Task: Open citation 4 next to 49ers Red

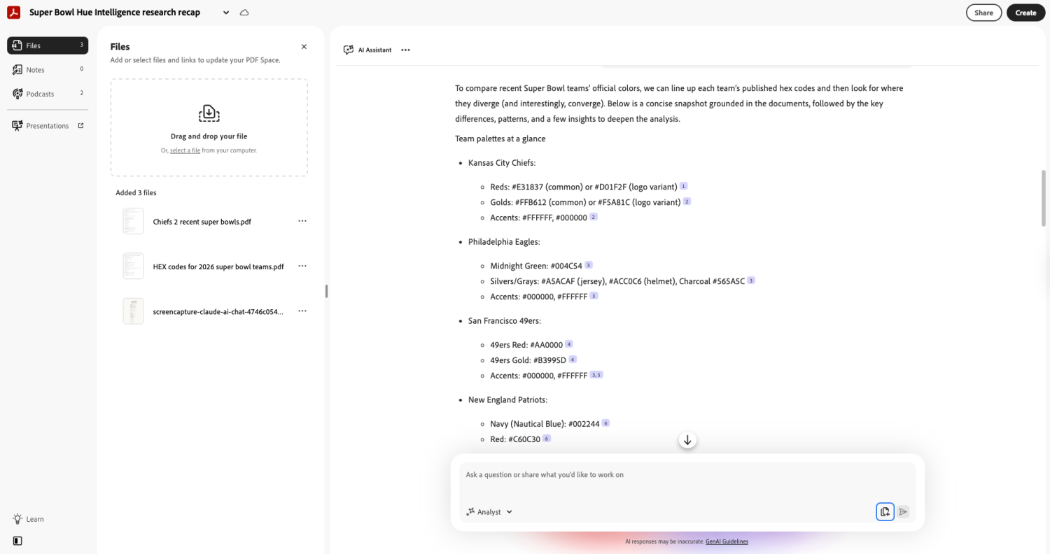Action: click(569, 343)
